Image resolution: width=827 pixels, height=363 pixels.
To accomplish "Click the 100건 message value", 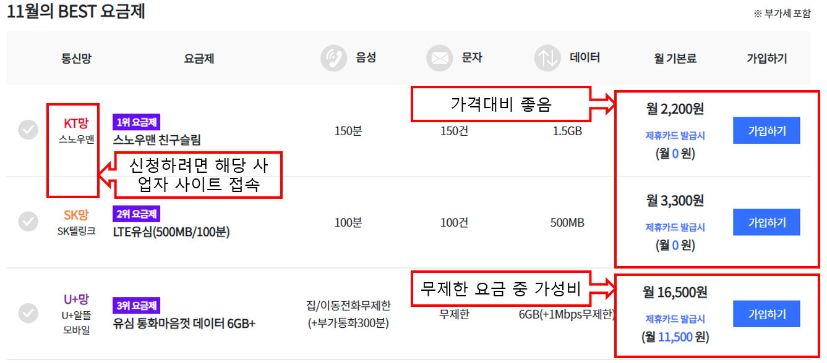I will coord(454,222).
